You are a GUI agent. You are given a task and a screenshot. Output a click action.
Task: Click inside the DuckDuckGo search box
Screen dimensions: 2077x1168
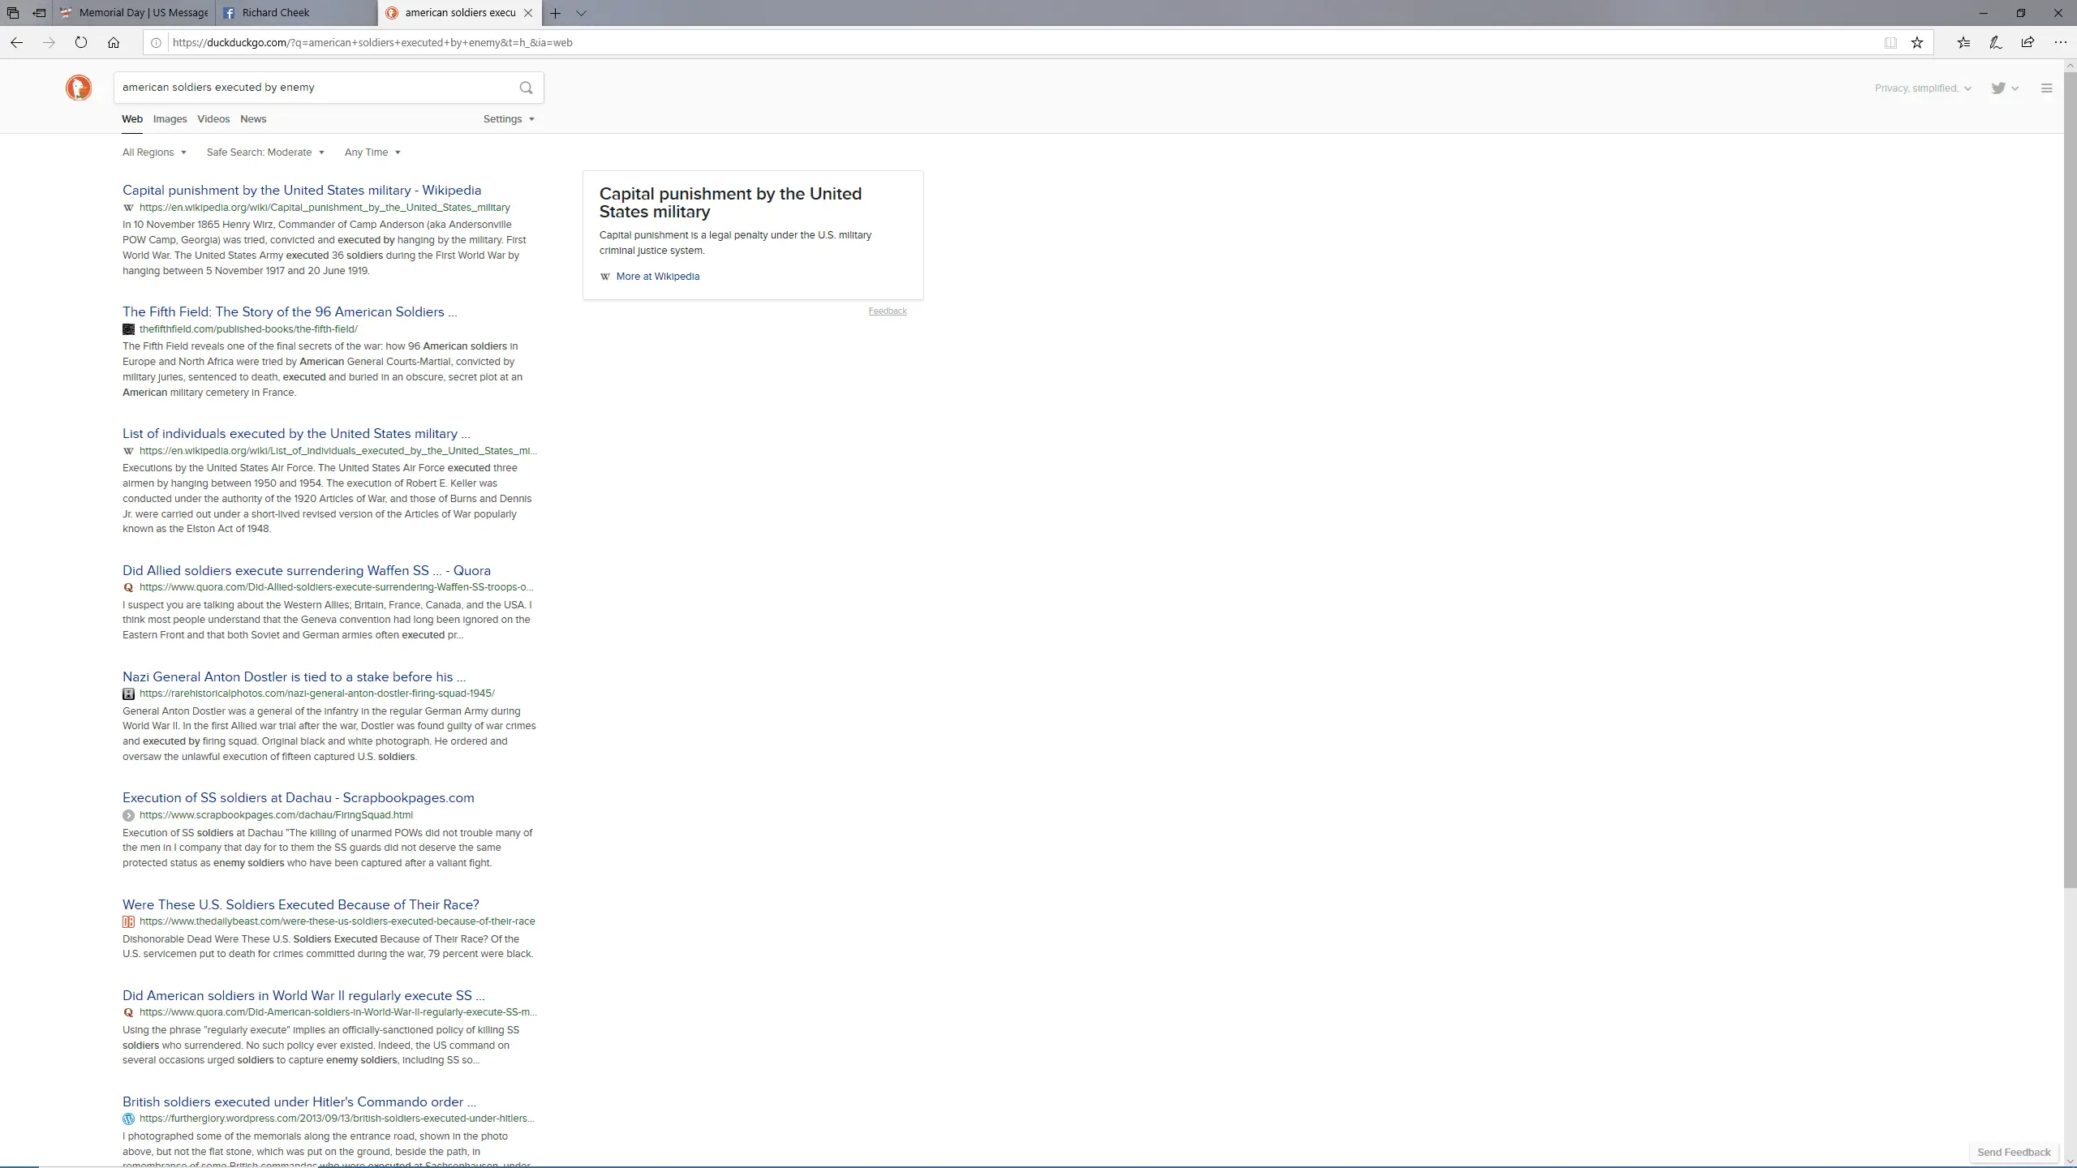click(316, 88)
